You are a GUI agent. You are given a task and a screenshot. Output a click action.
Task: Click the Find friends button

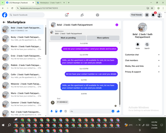136,15
